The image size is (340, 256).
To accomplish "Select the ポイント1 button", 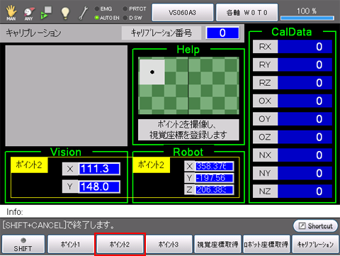I will (x=70, y=245).
